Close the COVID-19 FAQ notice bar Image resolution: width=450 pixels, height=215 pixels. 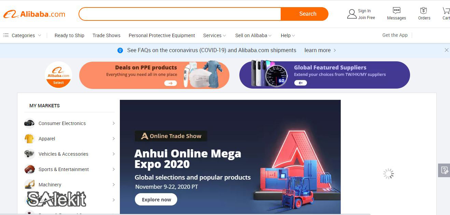click(x=446, y=50)
